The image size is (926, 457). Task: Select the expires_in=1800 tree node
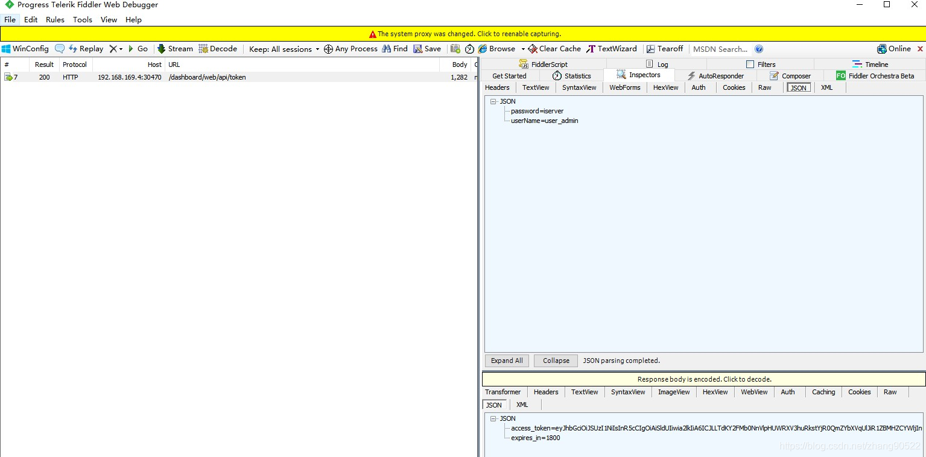point(535,438)
